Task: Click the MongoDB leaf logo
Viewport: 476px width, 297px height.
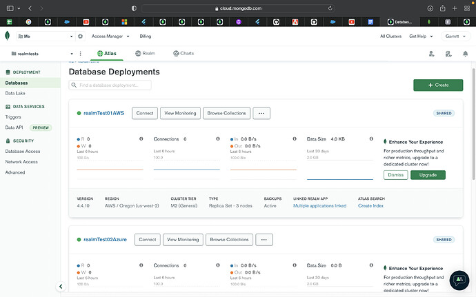Action: [x=7, y=36]
